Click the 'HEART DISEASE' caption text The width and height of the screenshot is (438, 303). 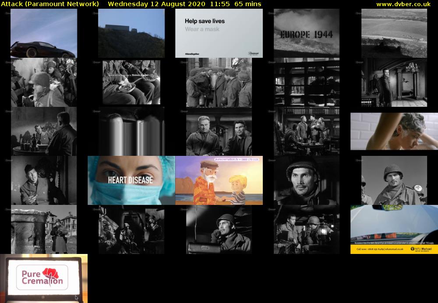pyautogui.click(x=131, y=180)
